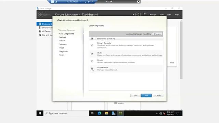Open navigation history dropdown beside forward arrow
This screenshot has height=123, width=219.
49,14
